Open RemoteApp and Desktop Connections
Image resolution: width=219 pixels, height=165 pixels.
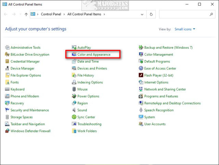pos(172,104)
